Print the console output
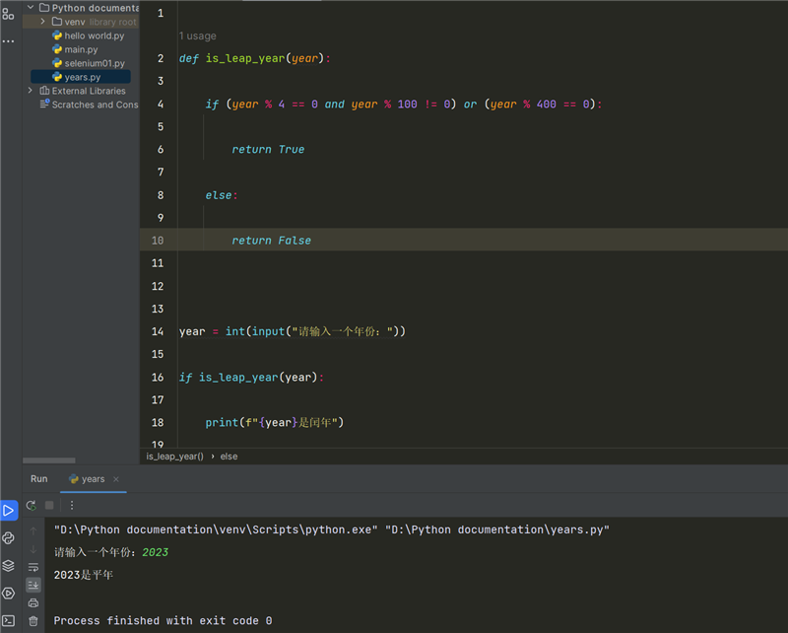The height and width of the screenshot is (633, 788). pos(33,602)
